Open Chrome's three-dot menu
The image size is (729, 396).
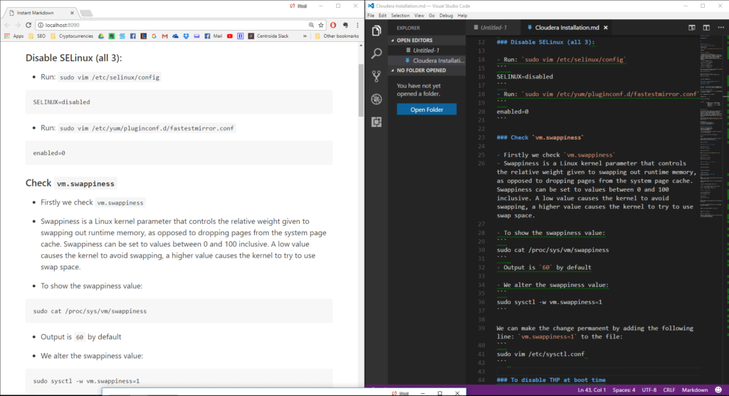357,25
